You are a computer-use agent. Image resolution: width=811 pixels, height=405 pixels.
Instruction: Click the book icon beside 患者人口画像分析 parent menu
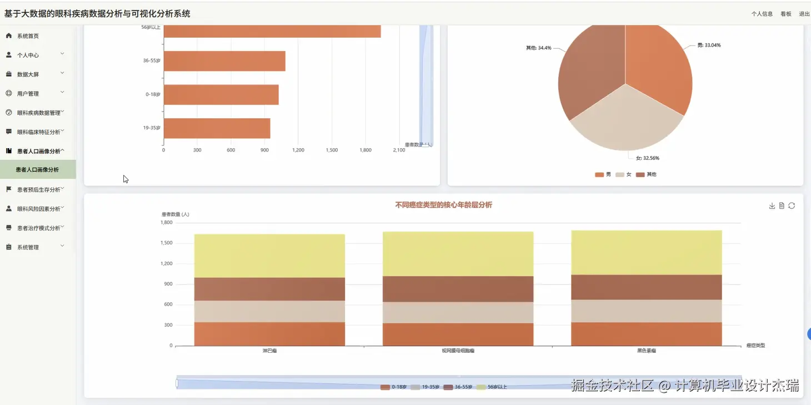[x=9, y=151]
